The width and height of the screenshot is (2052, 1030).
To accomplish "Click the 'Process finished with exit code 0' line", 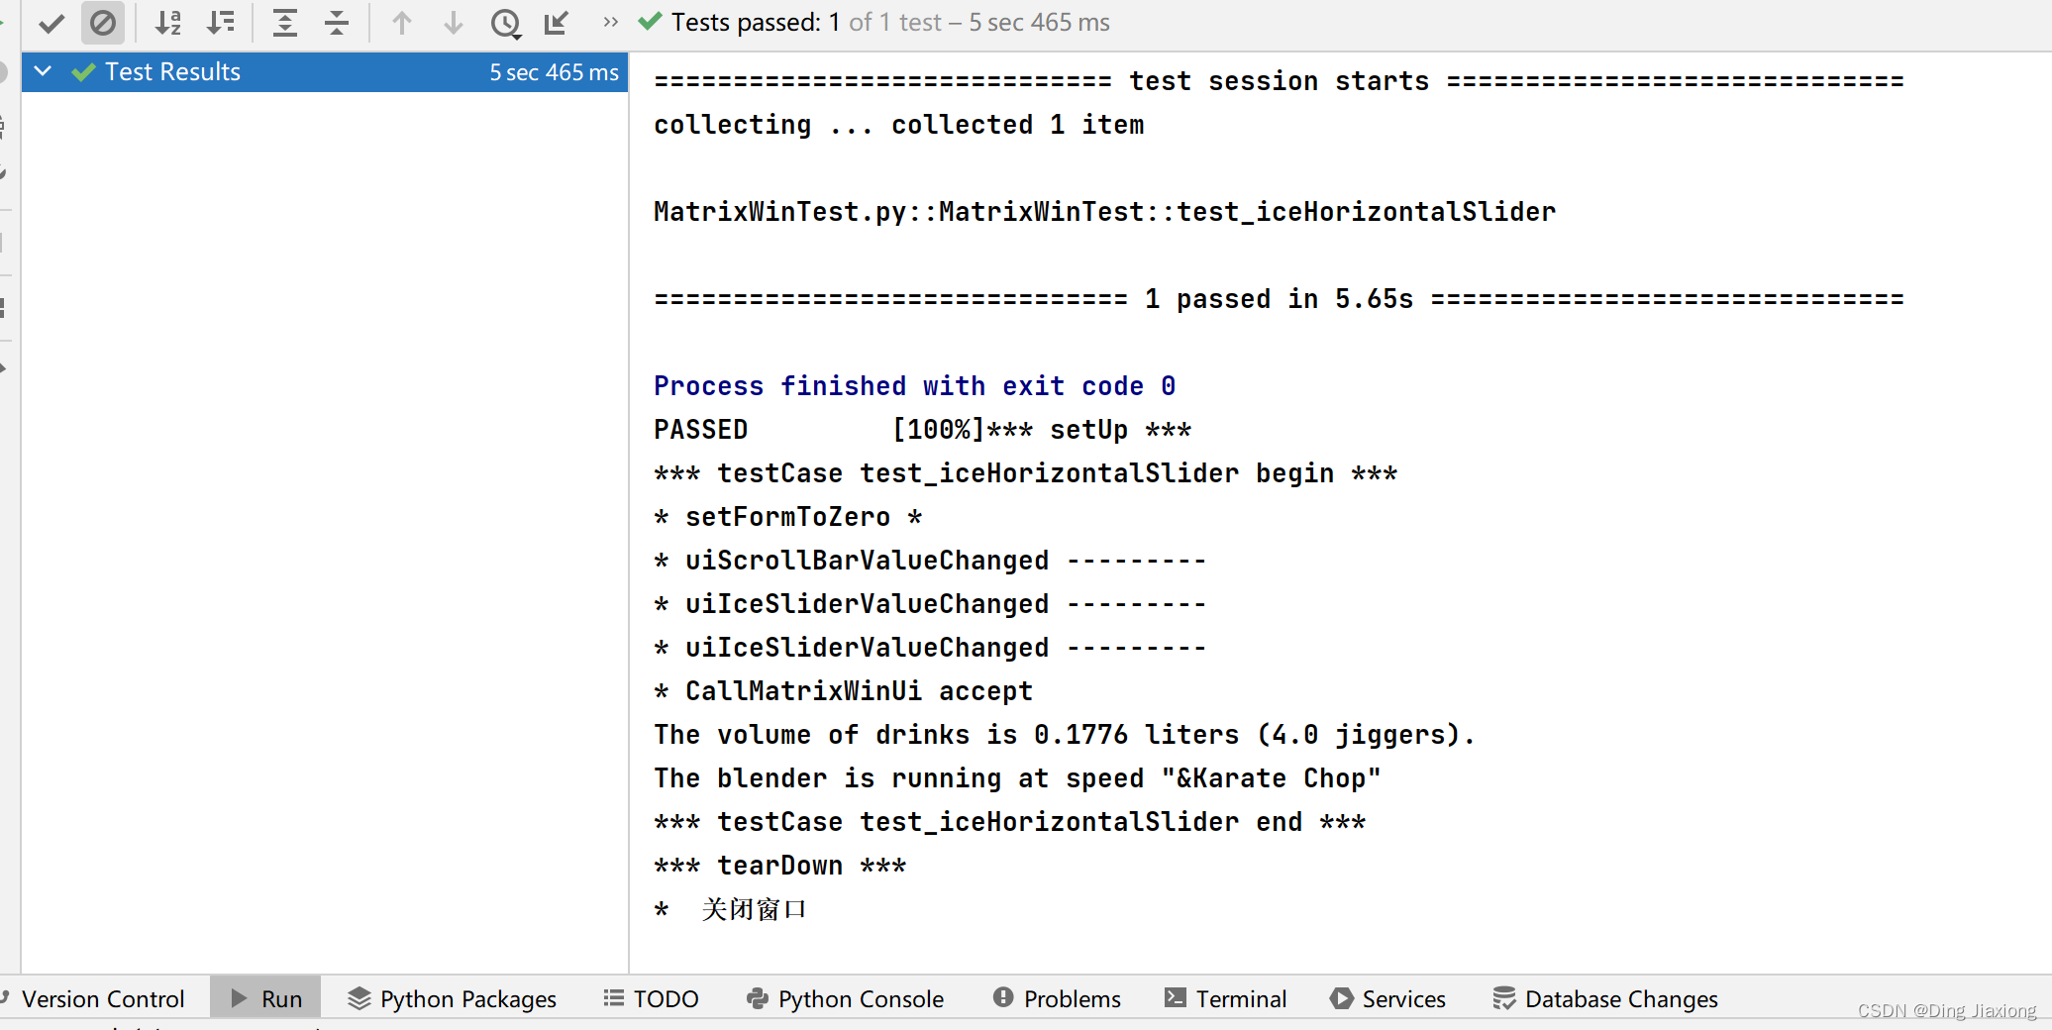I will coord(914,386).
